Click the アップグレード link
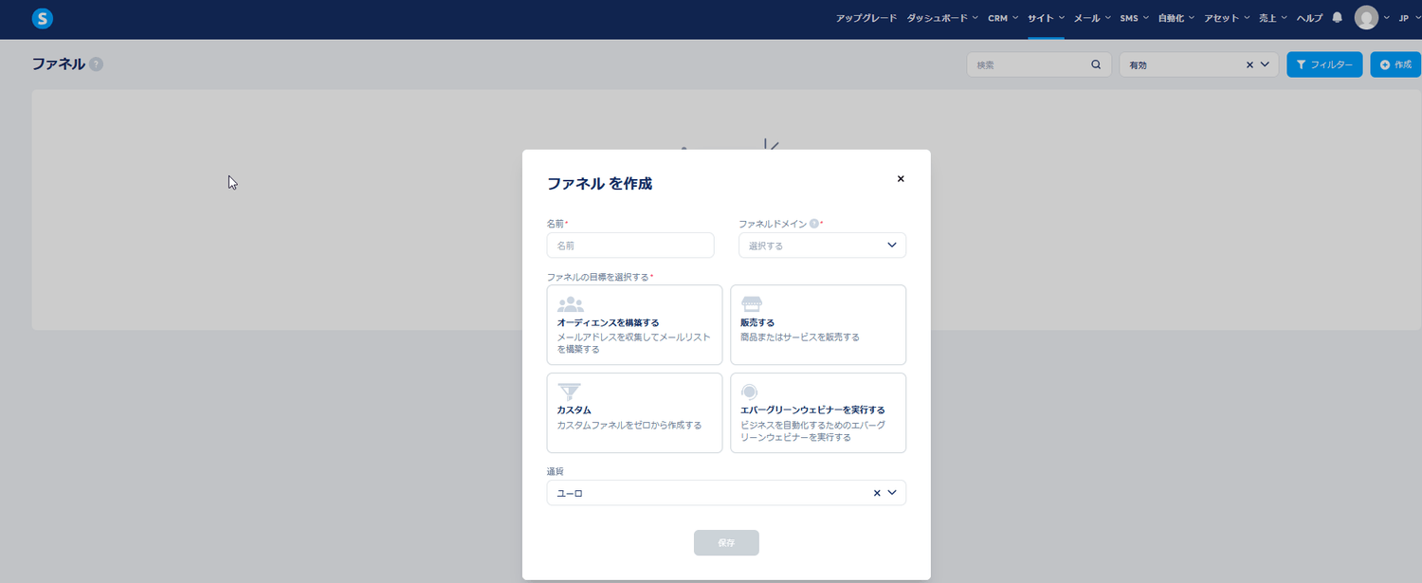 pyautogui.click(x=866, y=18)
